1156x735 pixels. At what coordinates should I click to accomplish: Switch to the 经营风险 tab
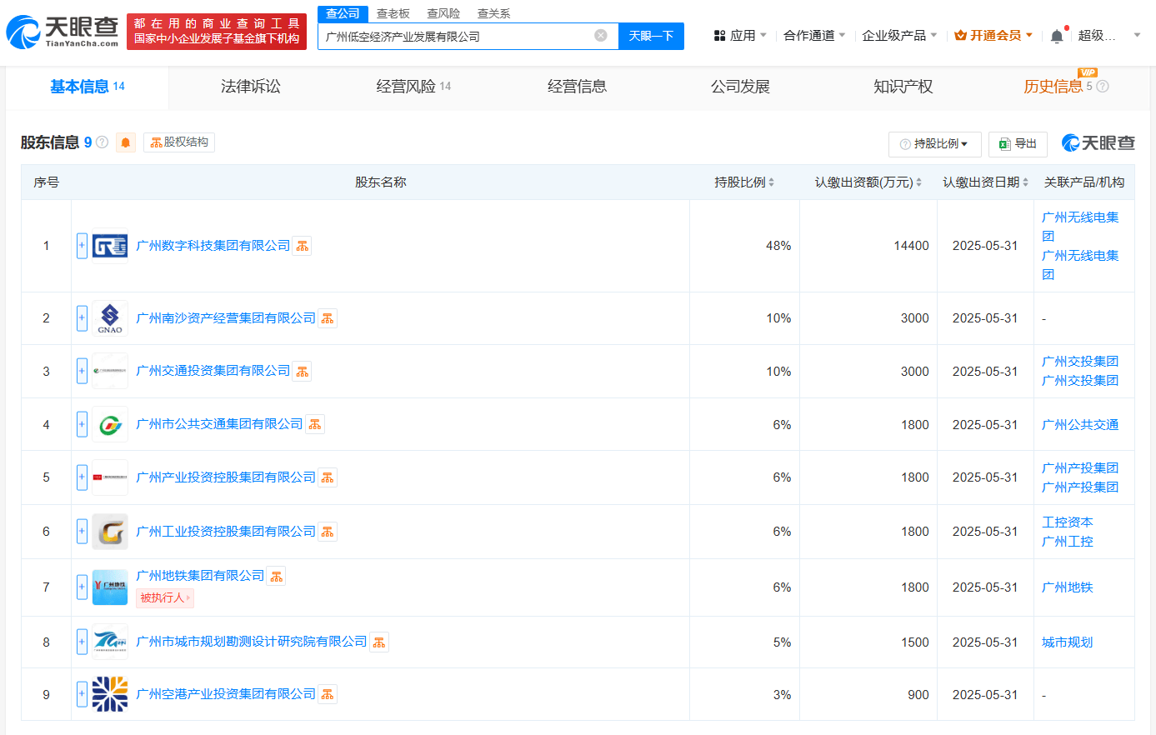pyautogui.click(x=413, y=87)
